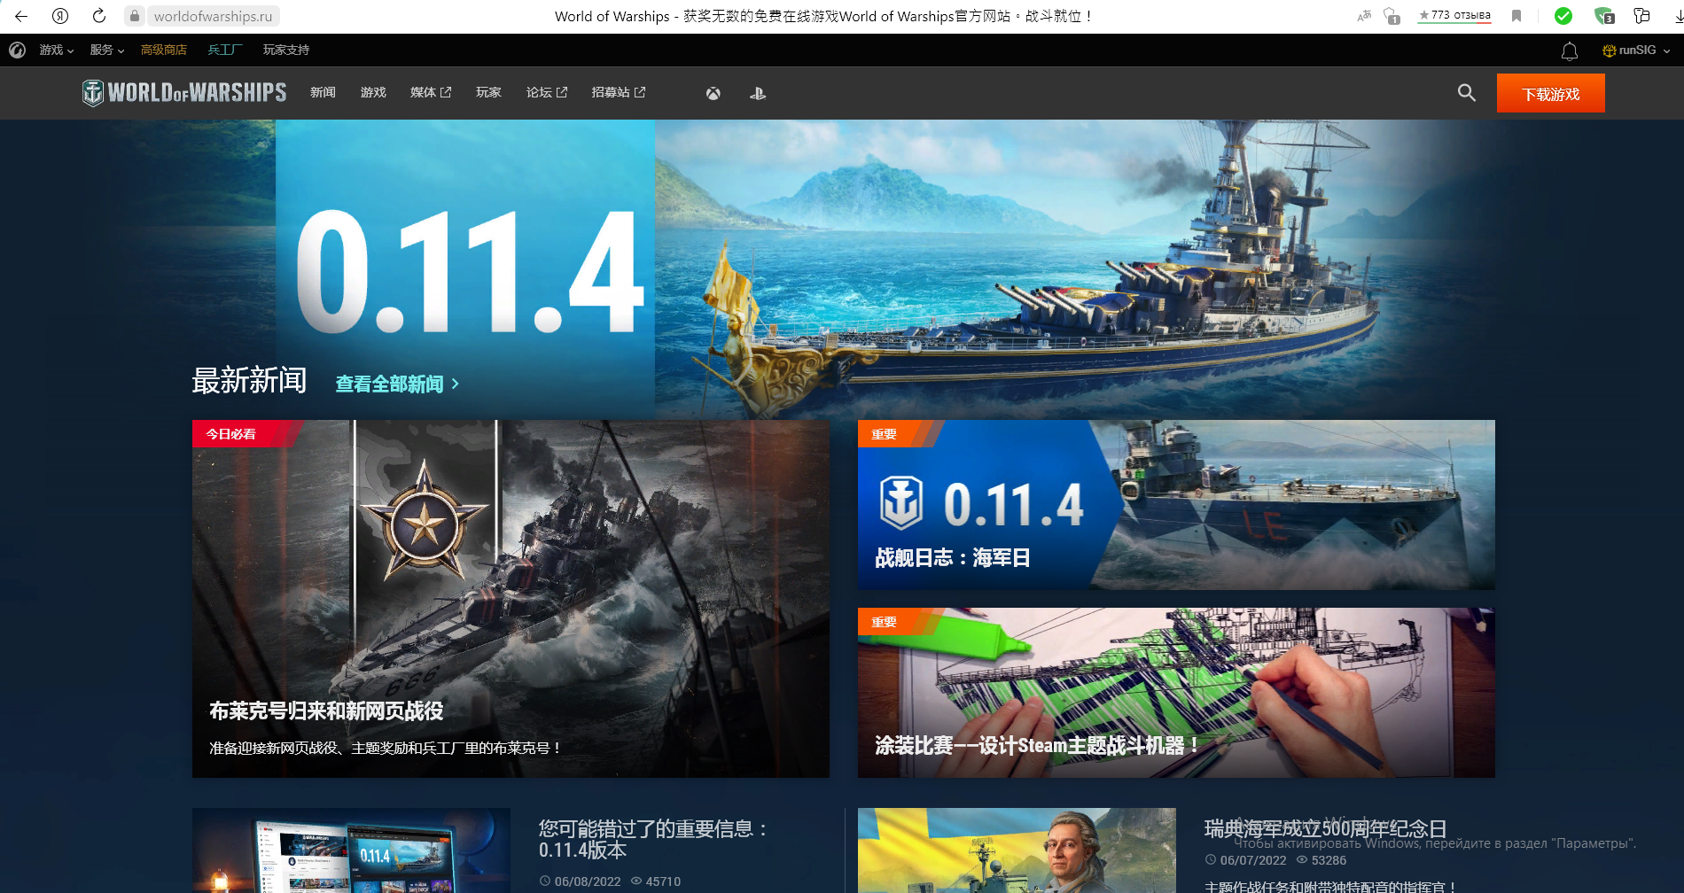
Task: Click the green checkmark extension icon
Action: (1563, 16)
